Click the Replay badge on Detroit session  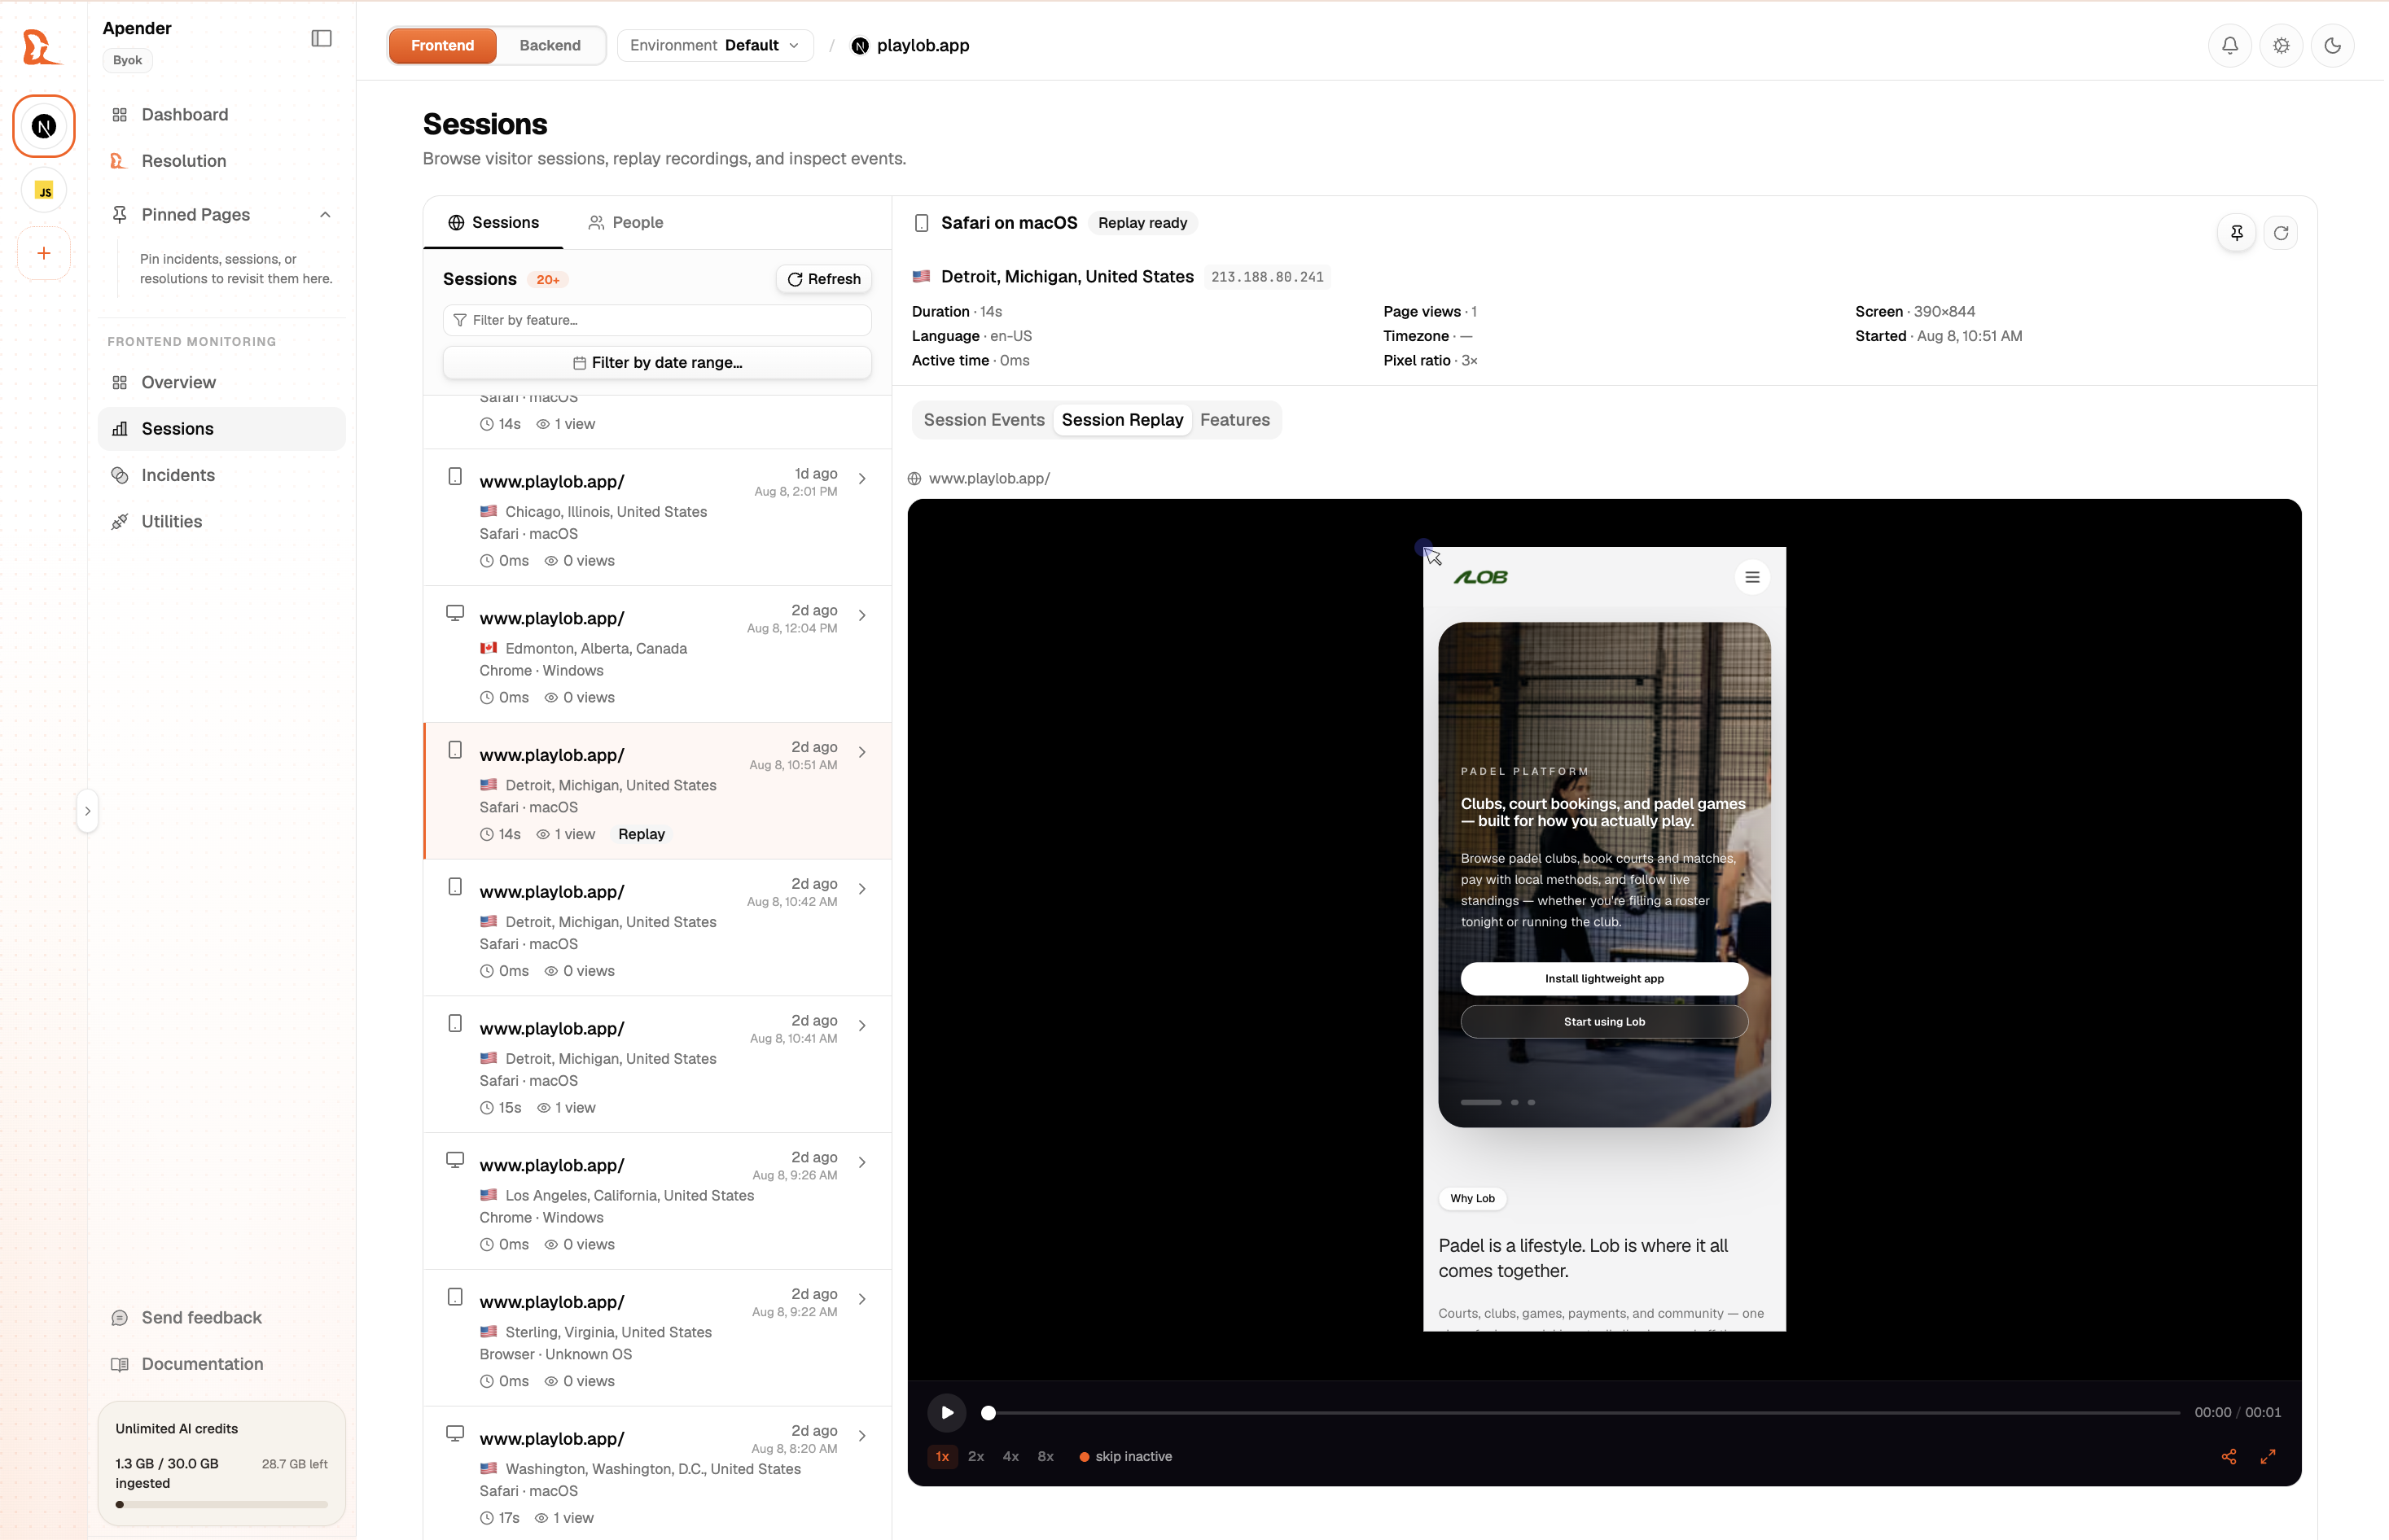click(642, 834)
